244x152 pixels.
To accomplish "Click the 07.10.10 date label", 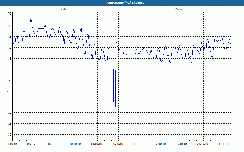I will point(54,144).
